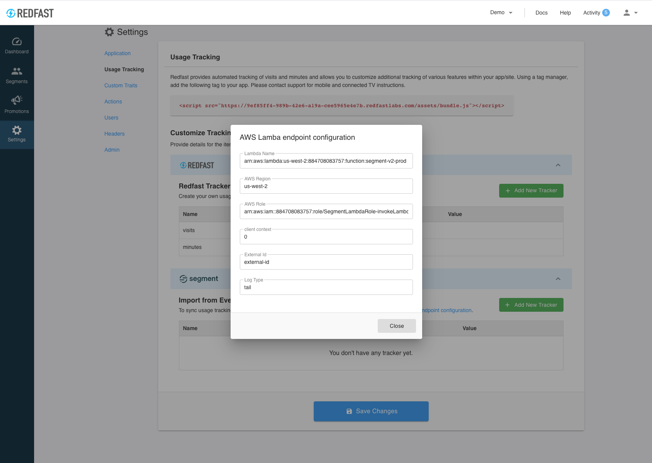The height and width of the screenshot is (463, 652).
Task: Click the Settings page title gear icon
Action: [109, 32]
